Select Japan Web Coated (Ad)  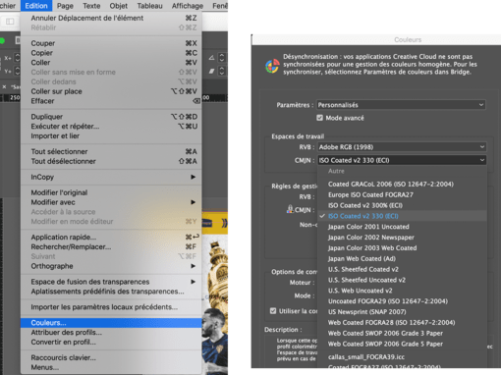[x=402, y=258]
